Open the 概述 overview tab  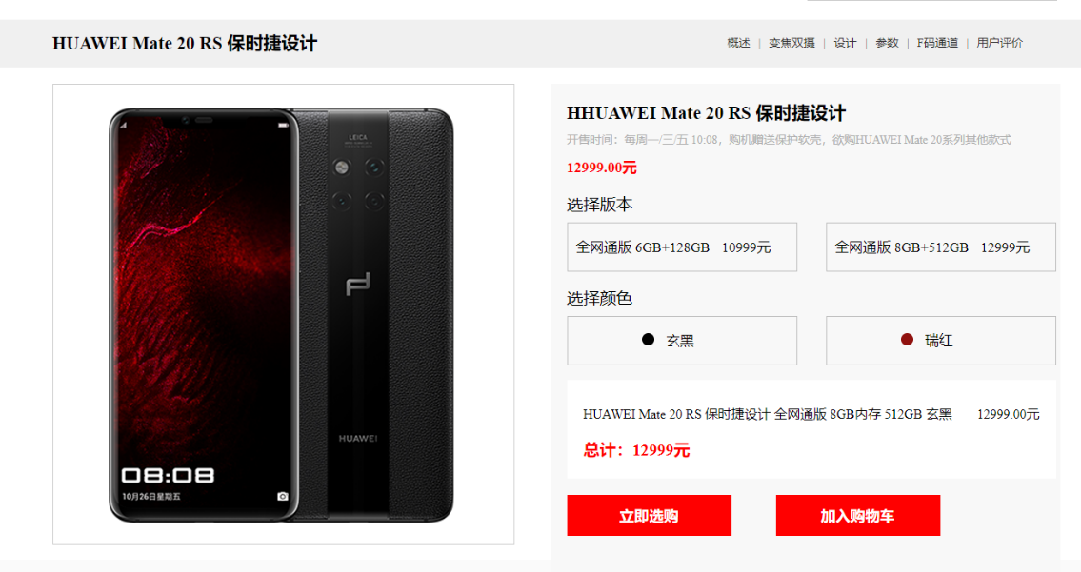click(738, 43)
